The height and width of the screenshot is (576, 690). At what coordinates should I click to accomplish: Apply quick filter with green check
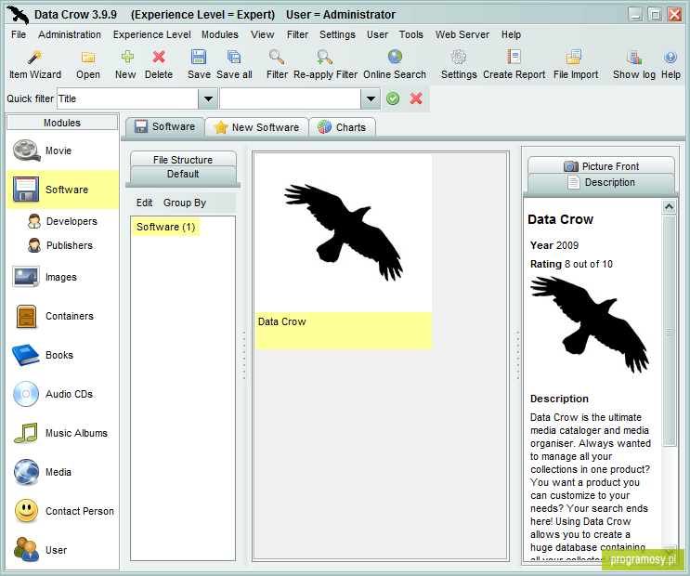tap(393, 98)
